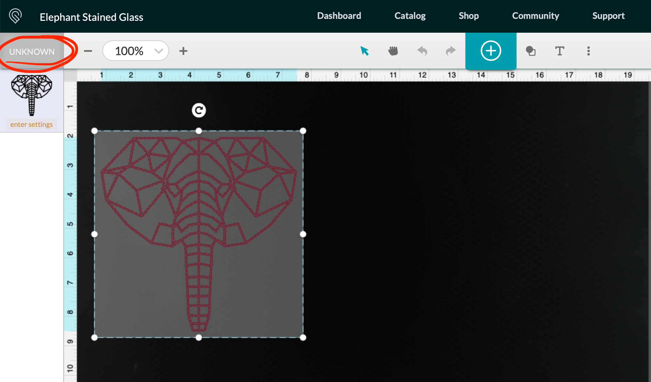Select the pointer tool

(364, 51)
